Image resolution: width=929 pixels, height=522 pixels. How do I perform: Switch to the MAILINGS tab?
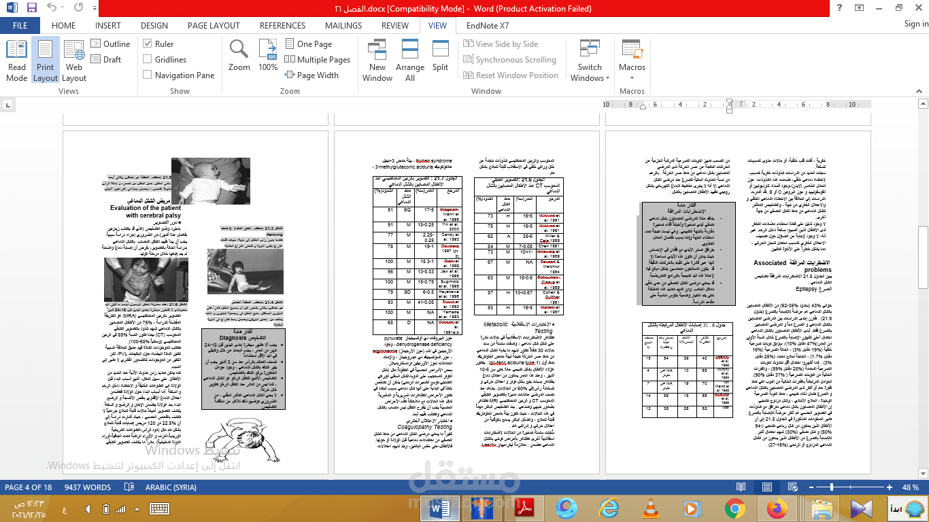coord(343,26)
